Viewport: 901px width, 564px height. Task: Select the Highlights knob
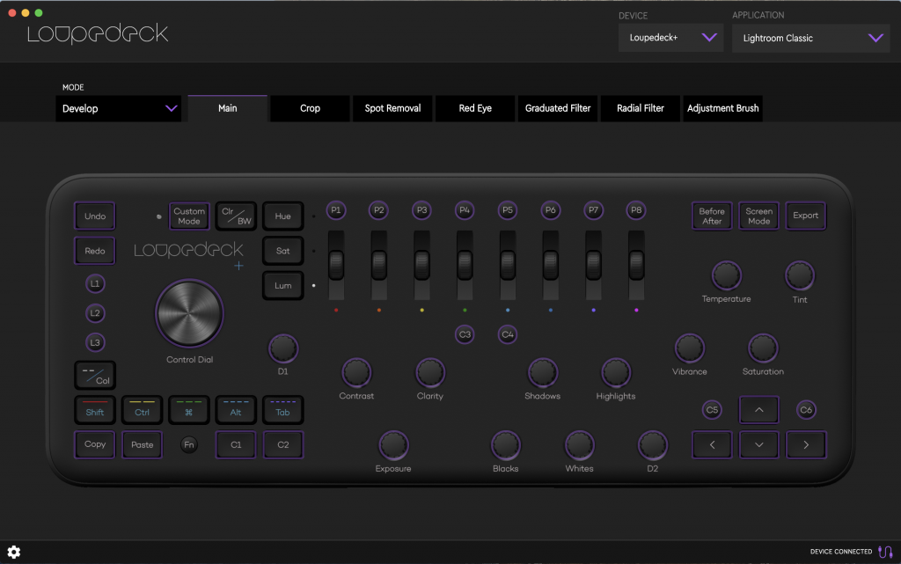(x=615, y=373)
